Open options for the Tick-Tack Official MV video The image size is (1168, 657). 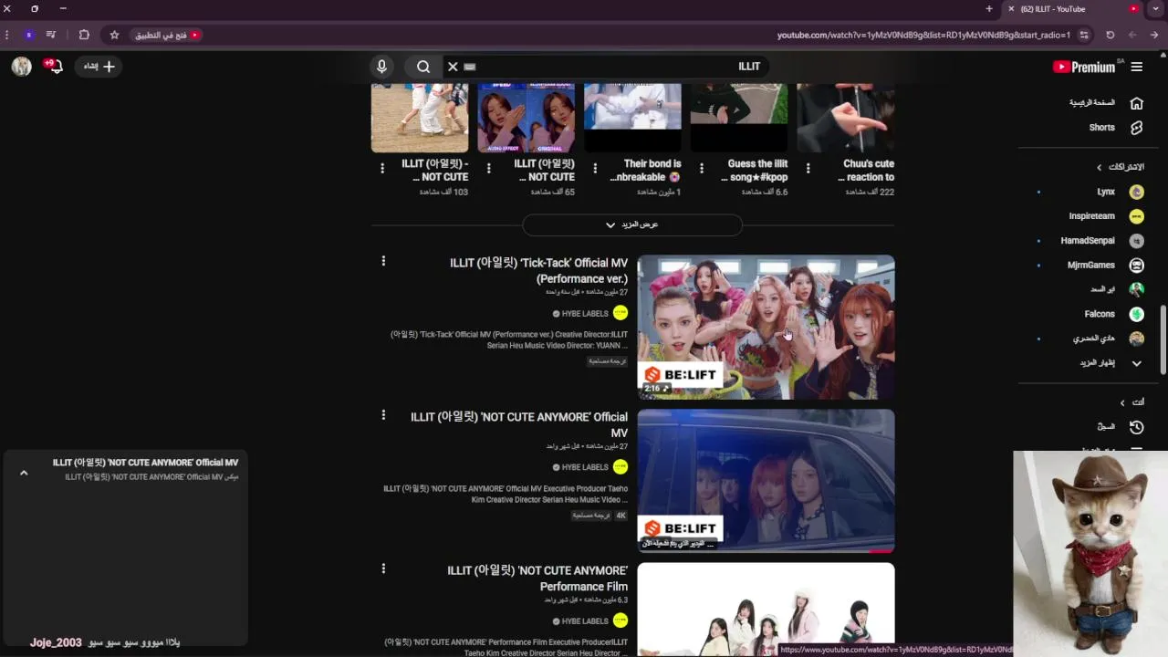coord(383,261)
